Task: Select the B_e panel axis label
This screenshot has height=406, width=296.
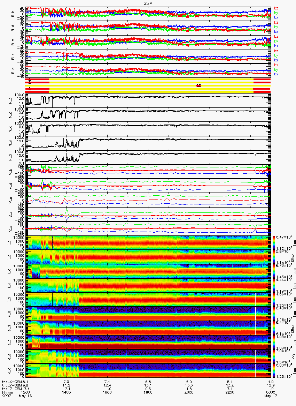Action: pyautogui.click(x=13, y=57)
